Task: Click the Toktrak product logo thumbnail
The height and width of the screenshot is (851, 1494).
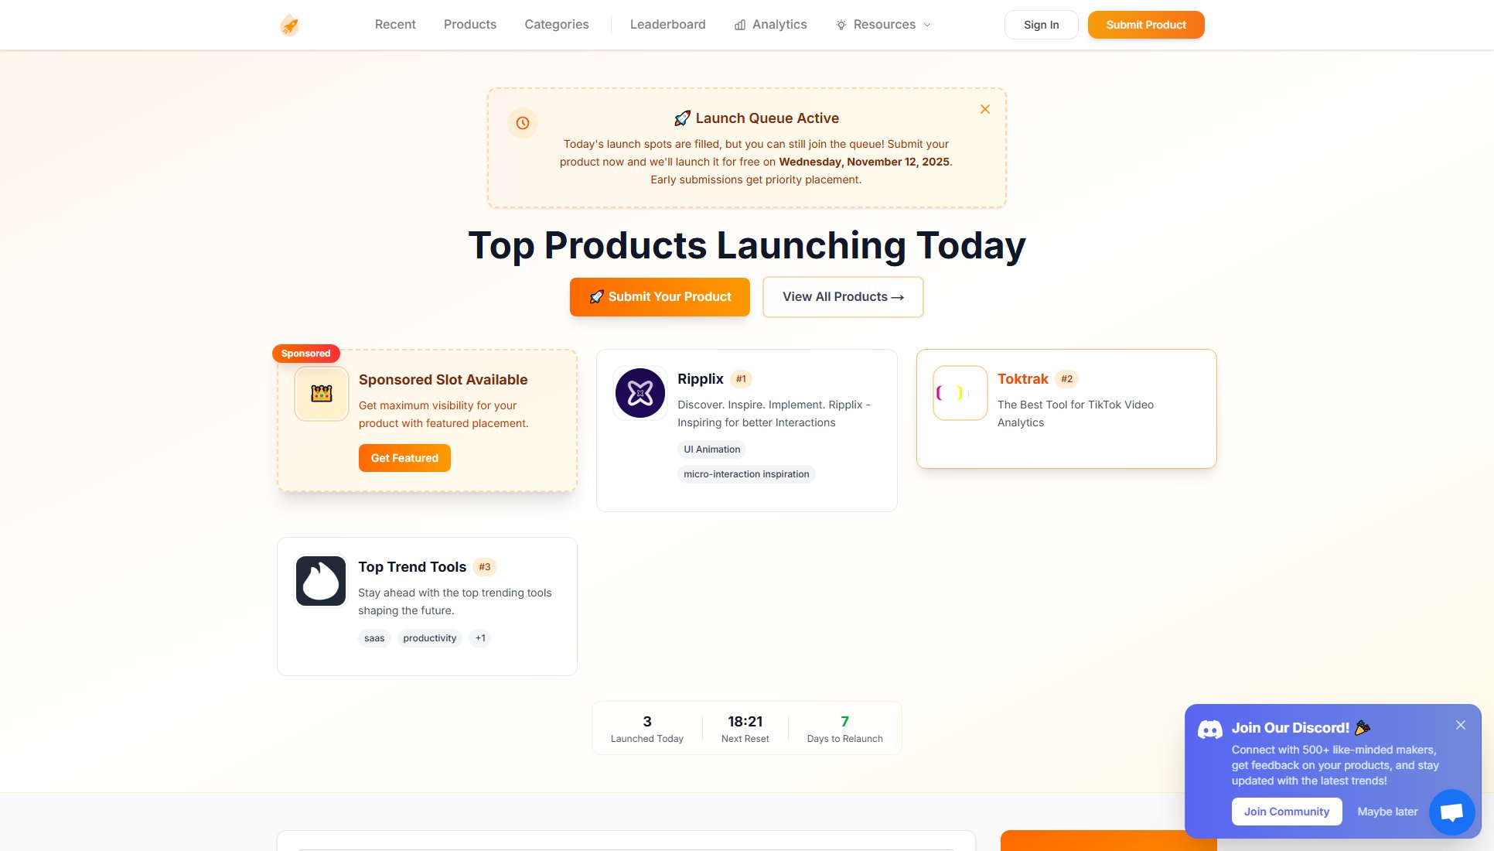Action: pos(960,393)
